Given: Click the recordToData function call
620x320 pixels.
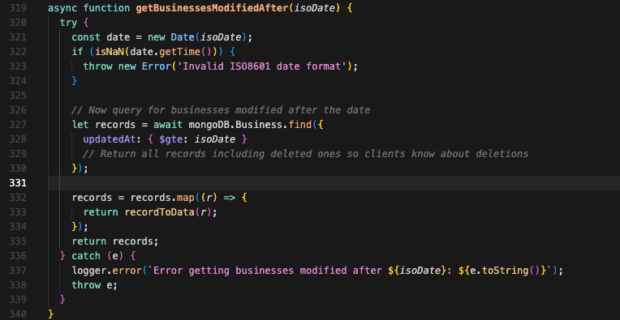Looking at the screenshot, I should click(x=159, y=212).
